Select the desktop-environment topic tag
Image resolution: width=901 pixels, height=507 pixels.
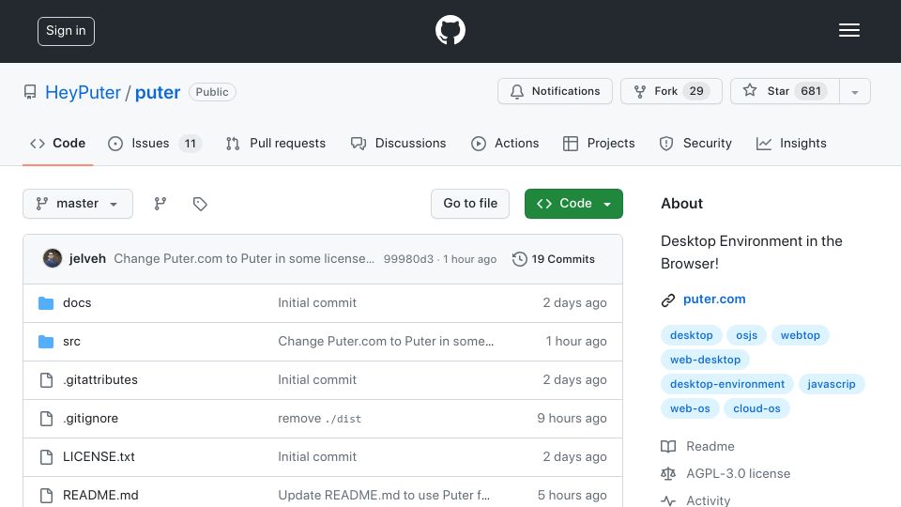[726, 384]
